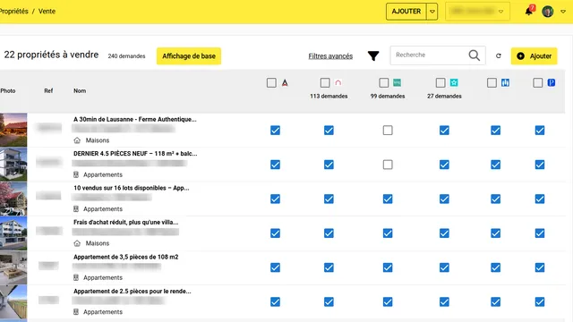
Task: Click the pink arch portal icon in header
Action: 338,83
